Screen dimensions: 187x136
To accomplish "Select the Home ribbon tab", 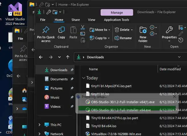I will tap(59, 20).
